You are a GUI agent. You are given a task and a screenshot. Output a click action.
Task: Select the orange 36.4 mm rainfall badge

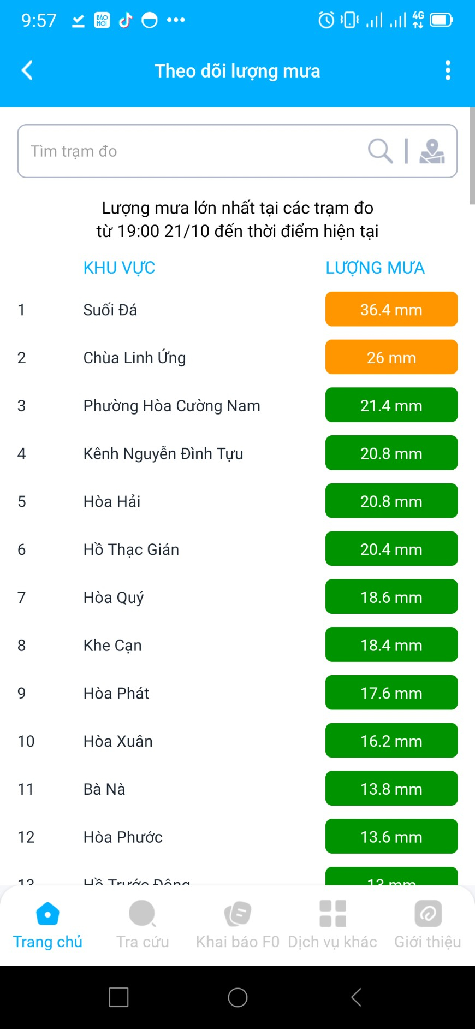(x=391, y=309)
